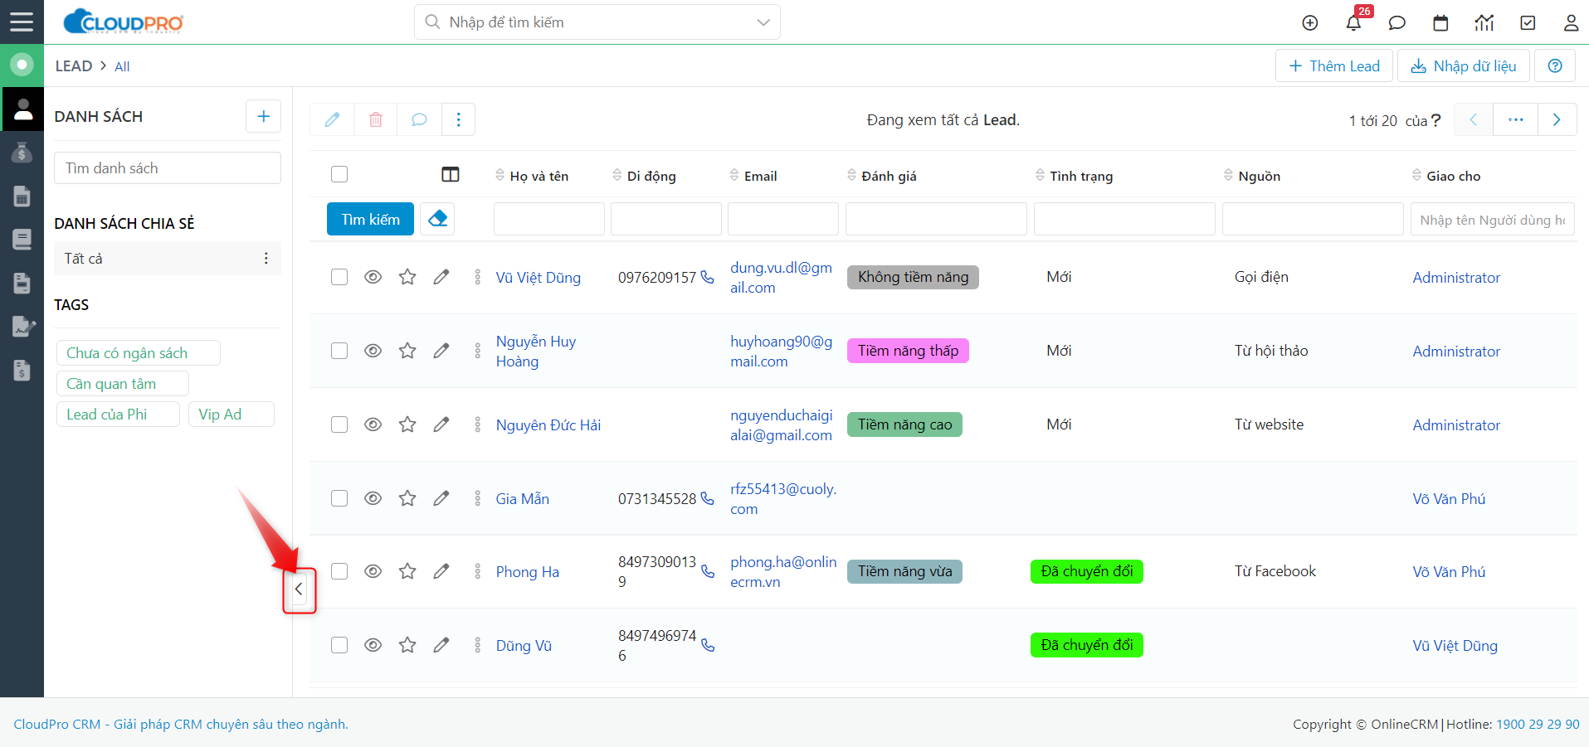The image size is (1589, 747).
Task: Open Võ Văn Phú assignee for Gia Mẫn
Action: [x=1449, y=498]
